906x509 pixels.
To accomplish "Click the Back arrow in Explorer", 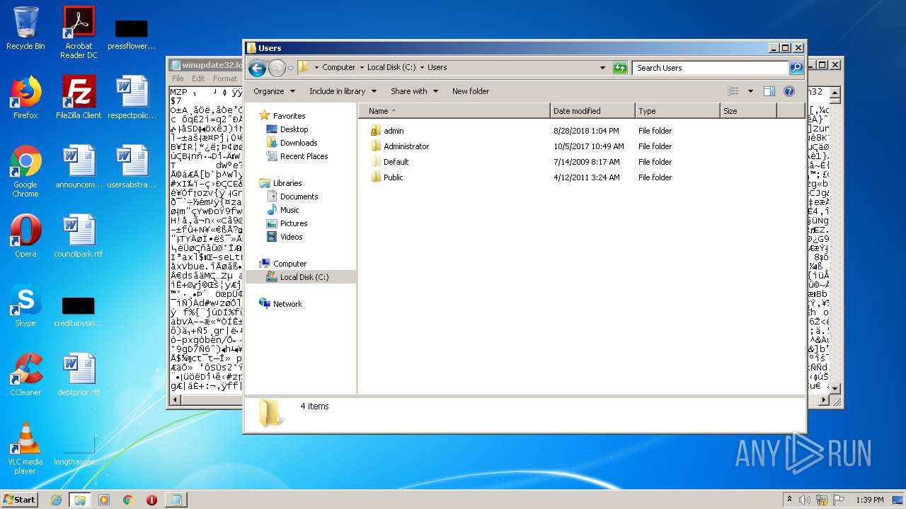I will (257, 68).
